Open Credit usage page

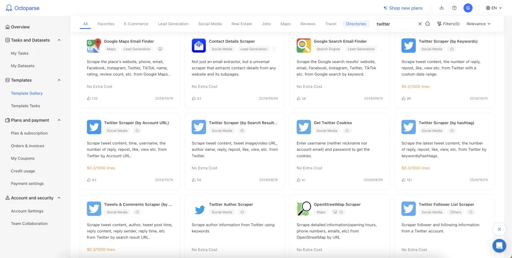point(23,171)
